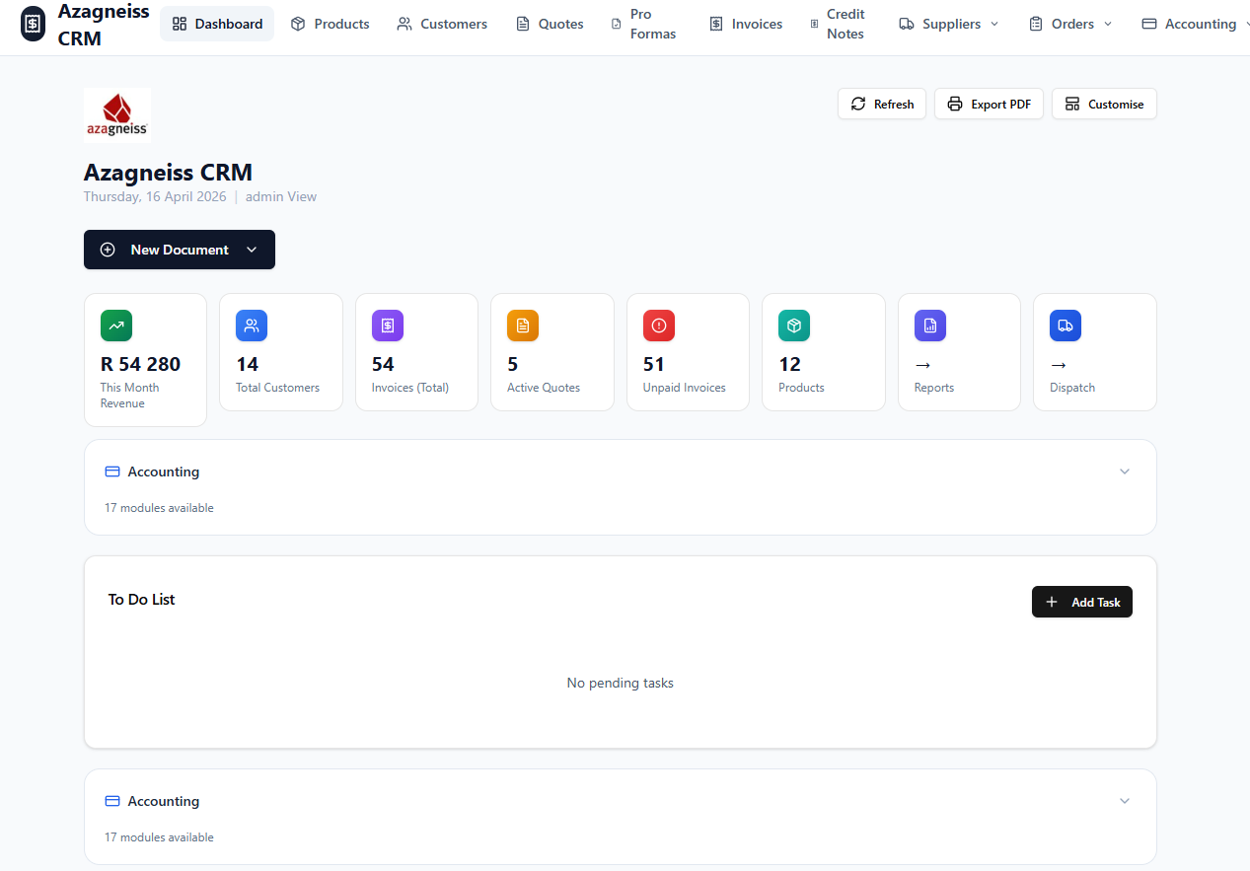Click the refresh arrows icon
Screen dimensions: 1250x871
(858, 104)
